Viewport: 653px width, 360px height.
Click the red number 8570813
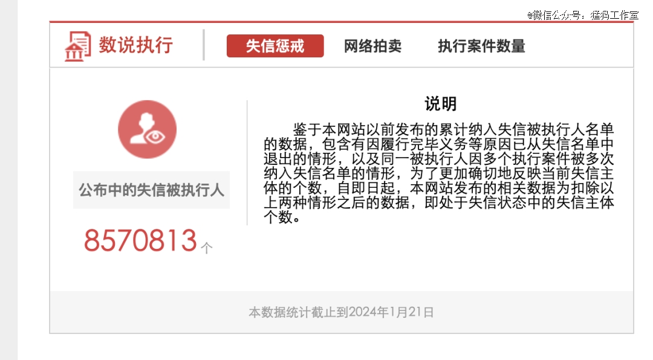[x=140, y=240]
